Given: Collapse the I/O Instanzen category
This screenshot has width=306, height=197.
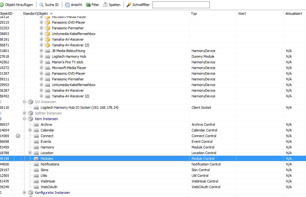Looking at the screenshot, I should coord(25,102).
